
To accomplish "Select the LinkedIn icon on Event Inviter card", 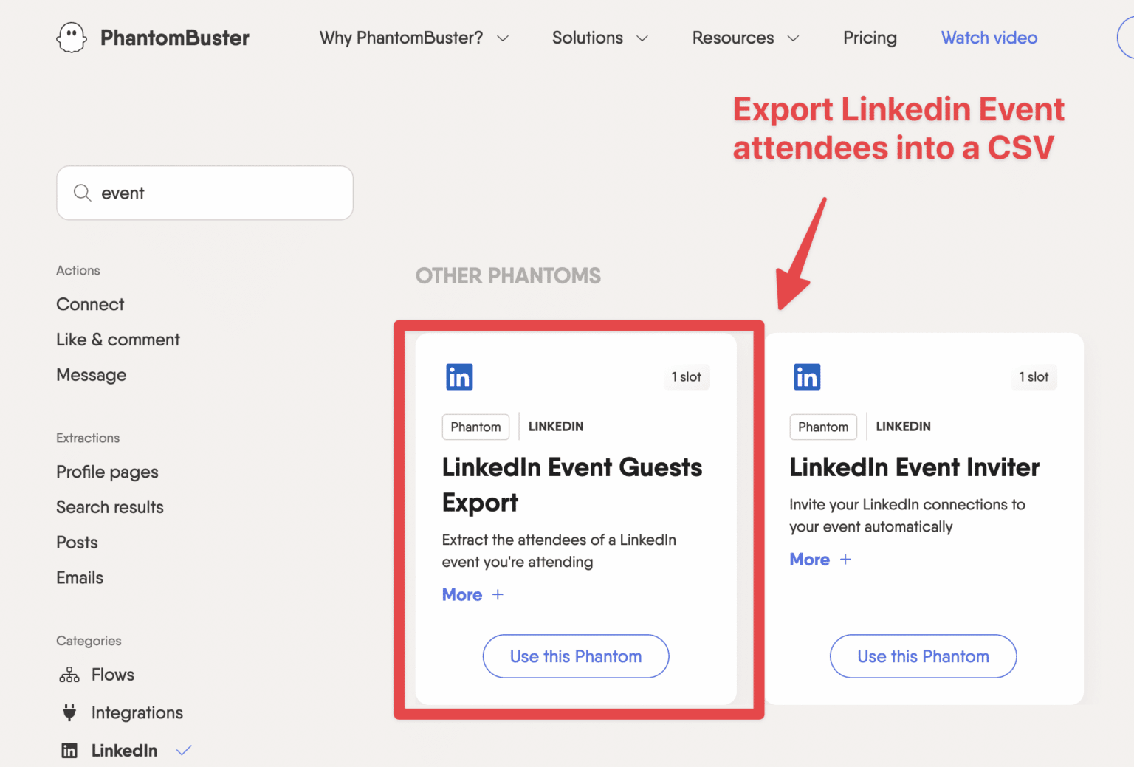I will [807, 376].
